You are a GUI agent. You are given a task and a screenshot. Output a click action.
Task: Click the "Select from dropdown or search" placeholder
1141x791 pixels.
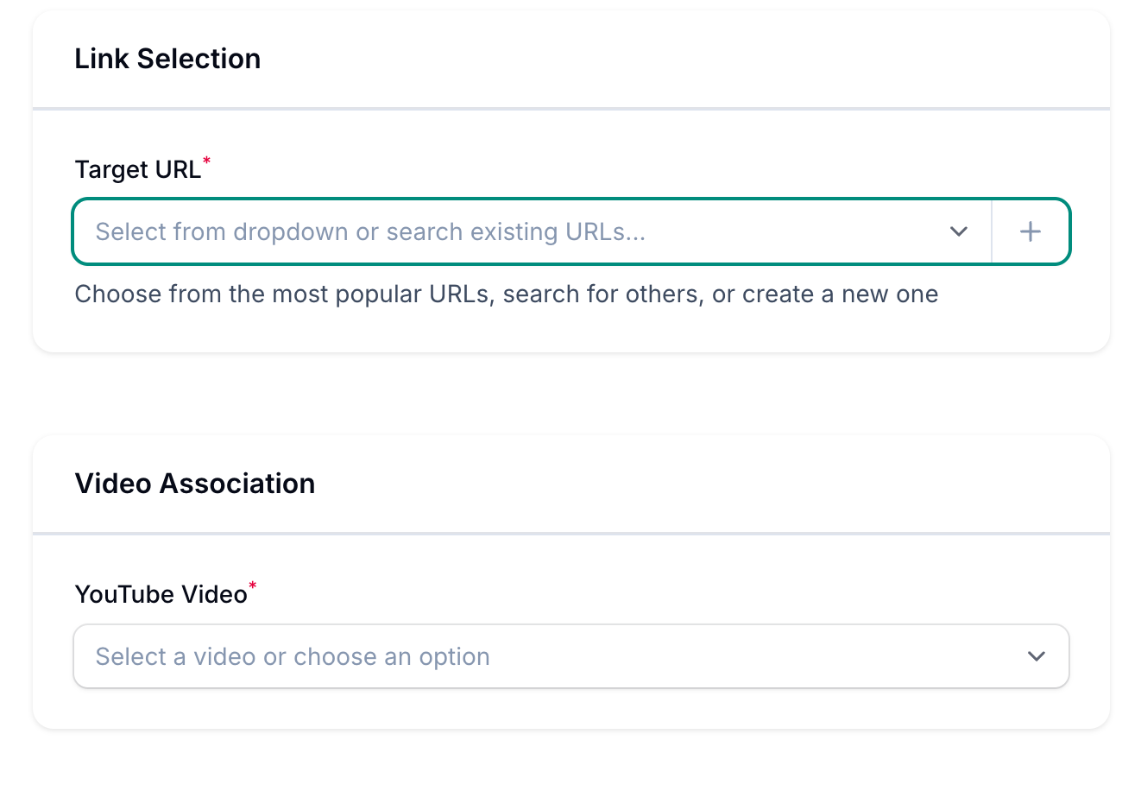[x=370, y=231]
